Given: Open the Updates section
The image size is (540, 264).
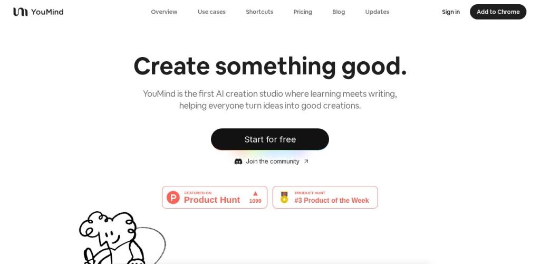Looking at the screenshot, I should (377, 12).
